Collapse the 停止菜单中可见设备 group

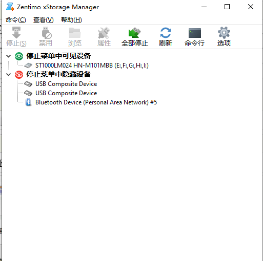click(x=8, y=56)
